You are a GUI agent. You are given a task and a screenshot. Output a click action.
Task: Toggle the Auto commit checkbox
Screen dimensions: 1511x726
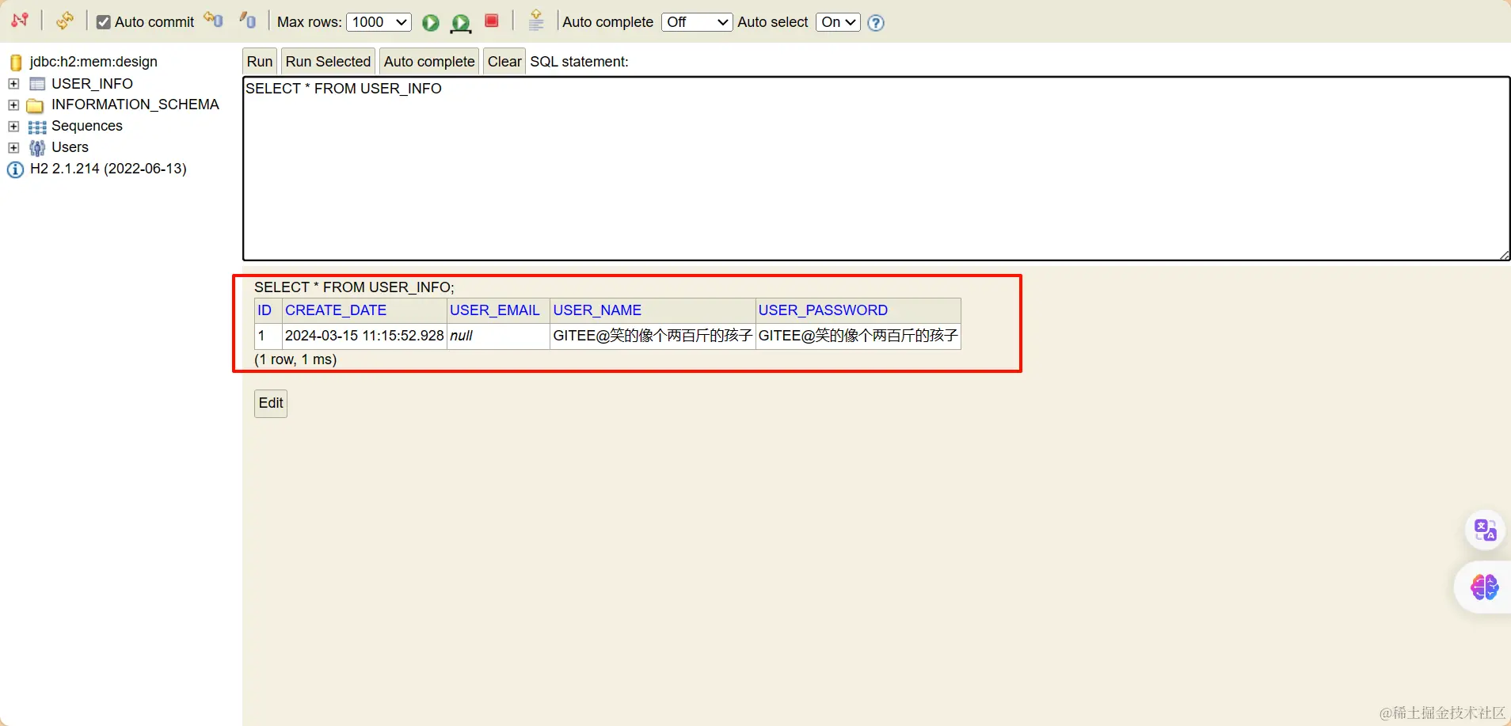[104, 22]
